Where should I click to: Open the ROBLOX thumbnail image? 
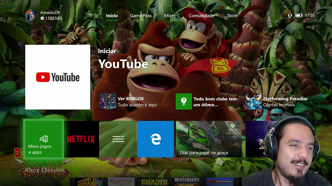(x=108, y=102)
